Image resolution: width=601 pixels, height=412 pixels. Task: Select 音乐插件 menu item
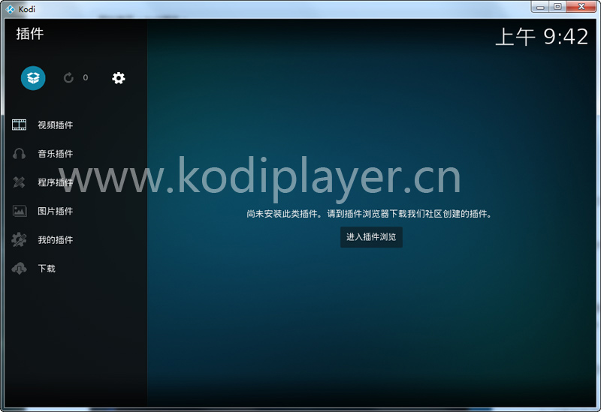[76, 154]
